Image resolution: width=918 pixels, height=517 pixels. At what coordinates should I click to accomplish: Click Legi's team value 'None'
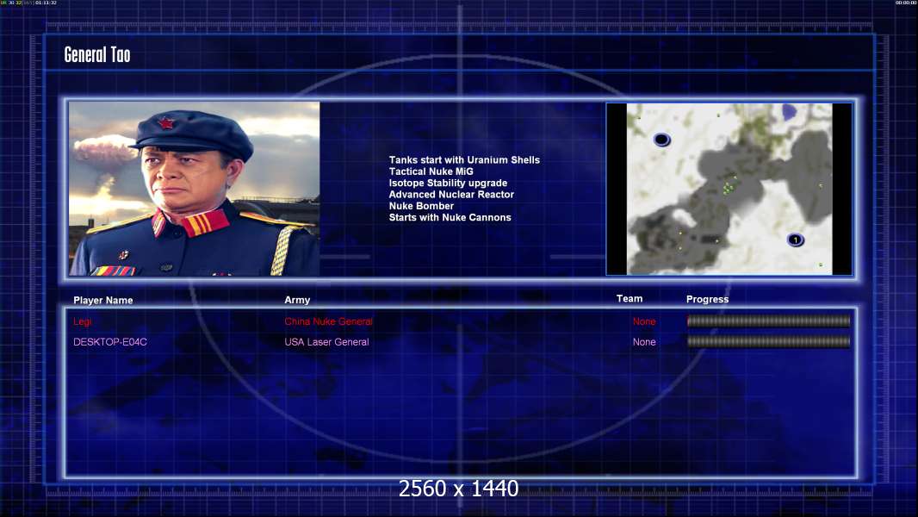[x=644, y=321]
